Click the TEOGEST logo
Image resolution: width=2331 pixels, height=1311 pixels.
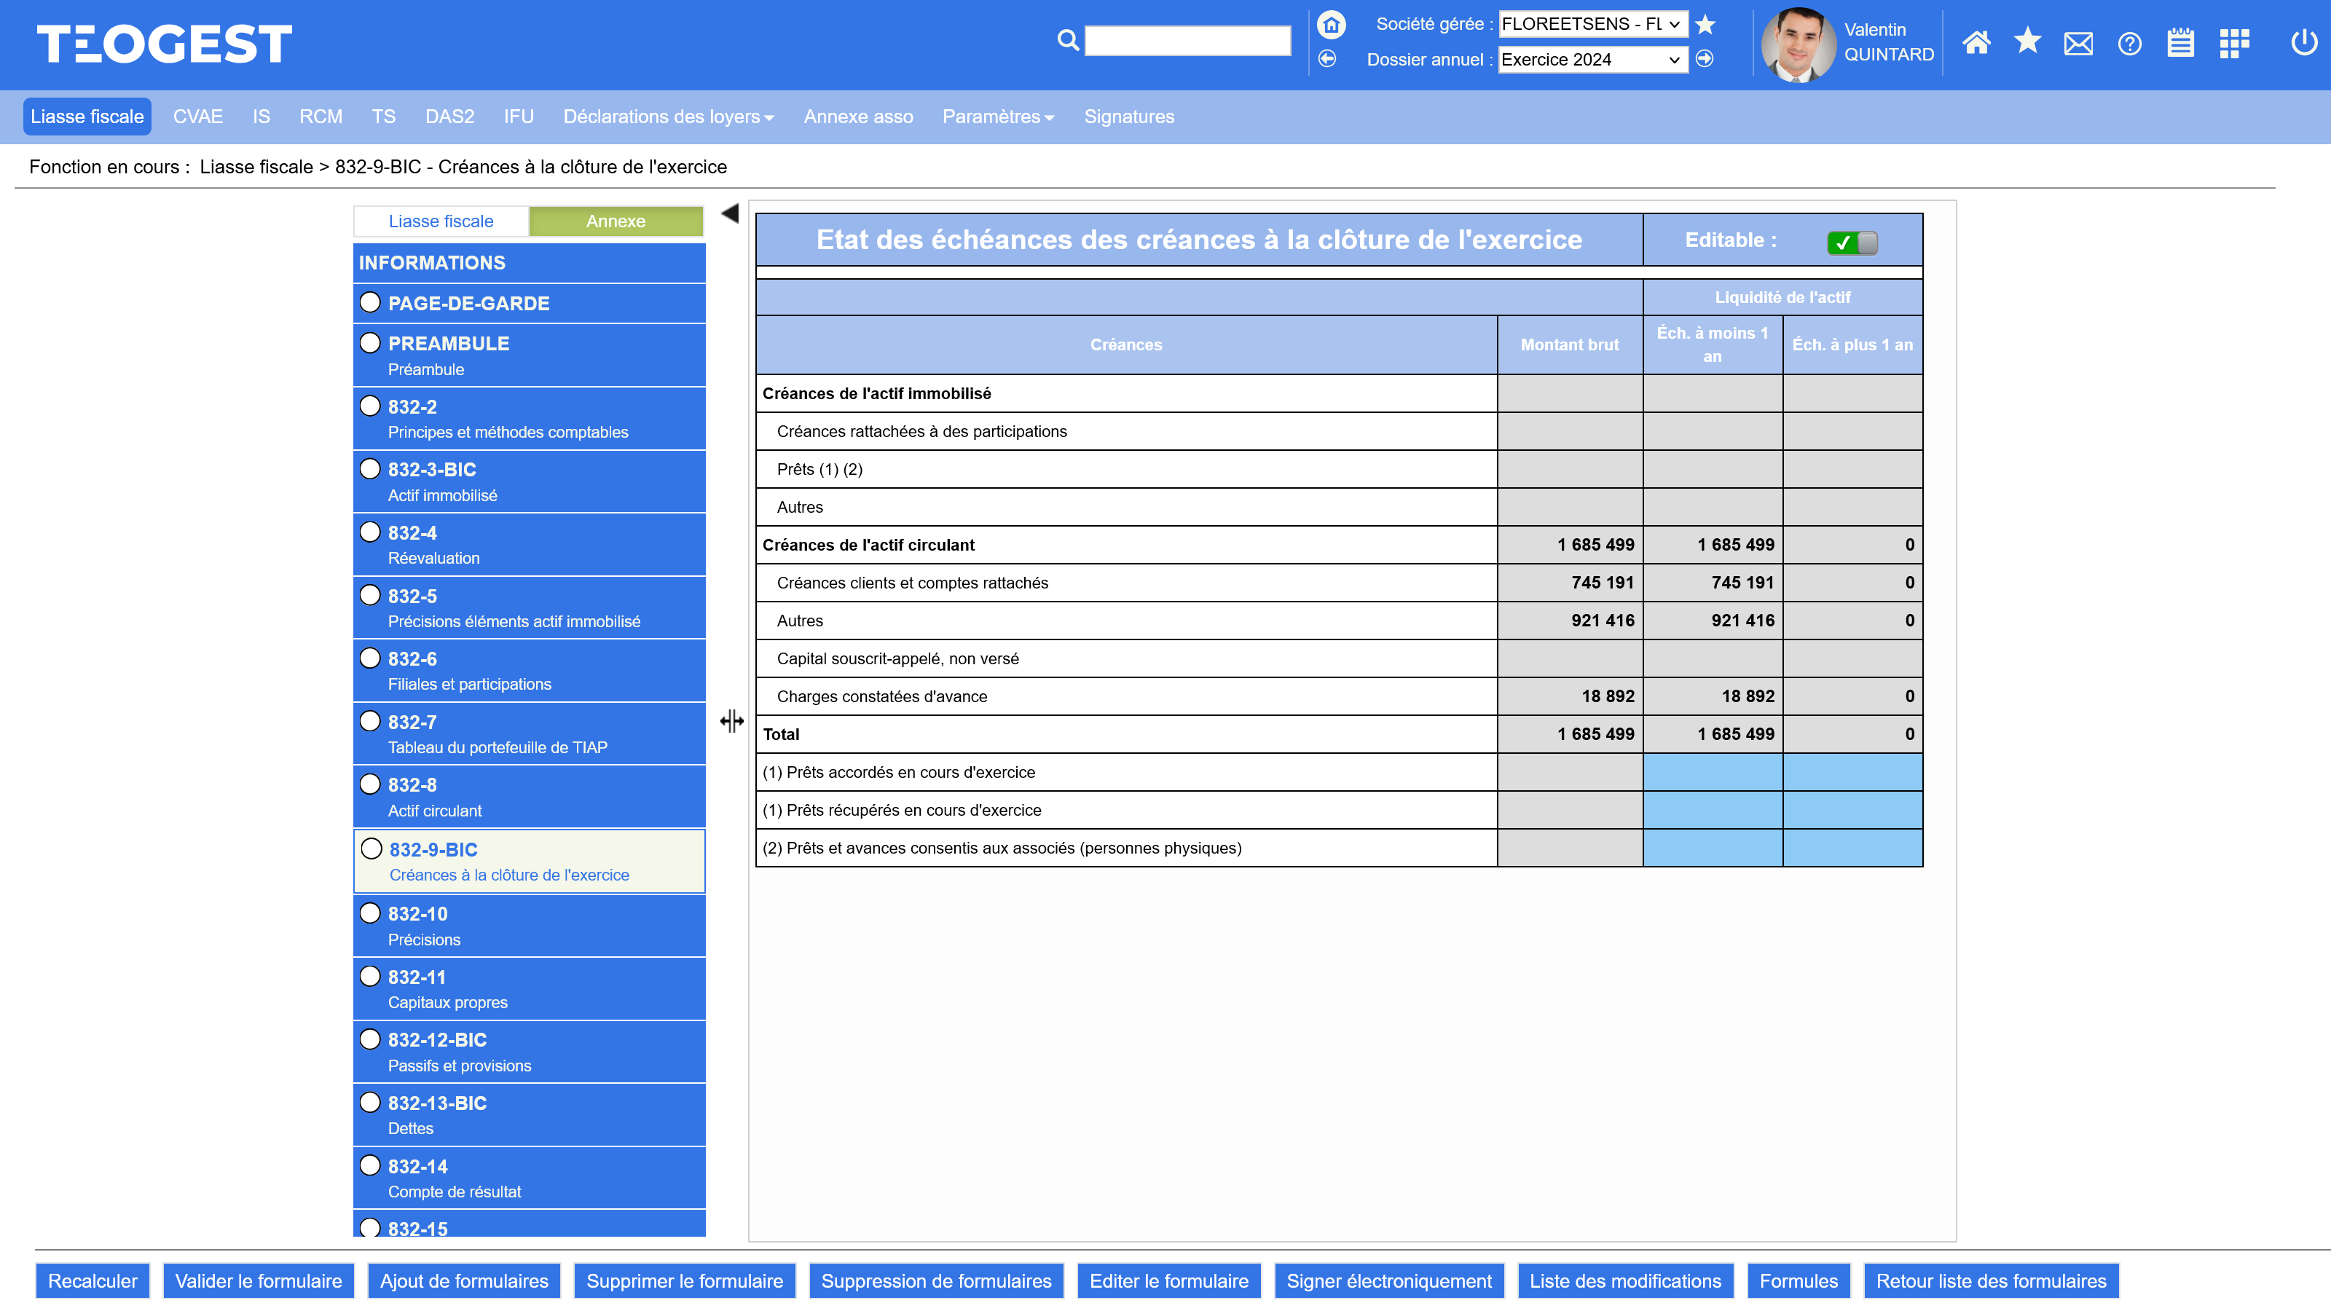tap(165, 44)
